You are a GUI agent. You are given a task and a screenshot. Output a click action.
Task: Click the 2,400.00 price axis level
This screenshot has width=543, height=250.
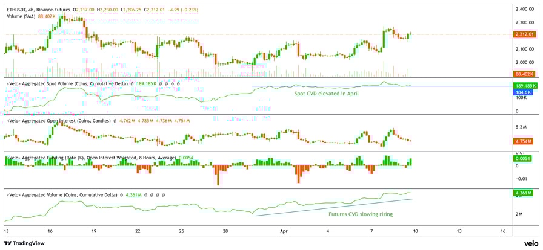(x=525, y=10)
